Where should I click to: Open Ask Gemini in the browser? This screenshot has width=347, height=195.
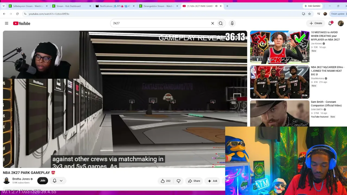click(x=312, y=6)
